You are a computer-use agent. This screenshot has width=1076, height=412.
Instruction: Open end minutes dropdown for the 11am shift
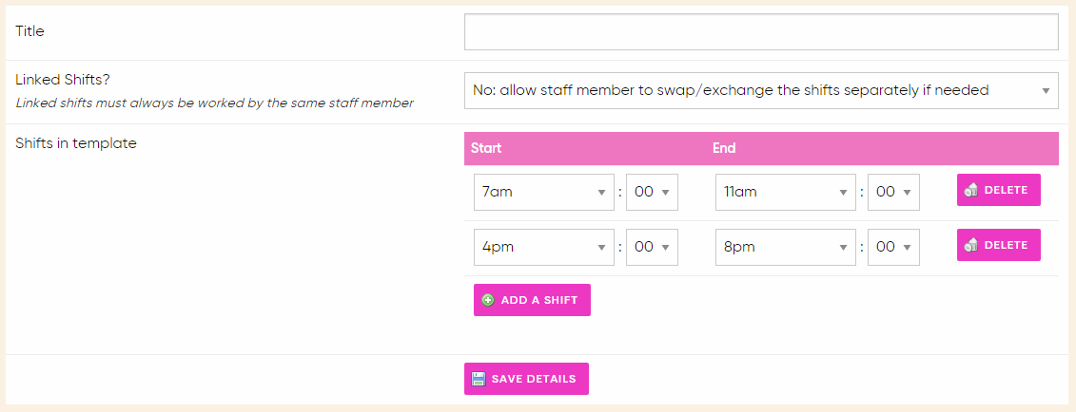point(893,192)
